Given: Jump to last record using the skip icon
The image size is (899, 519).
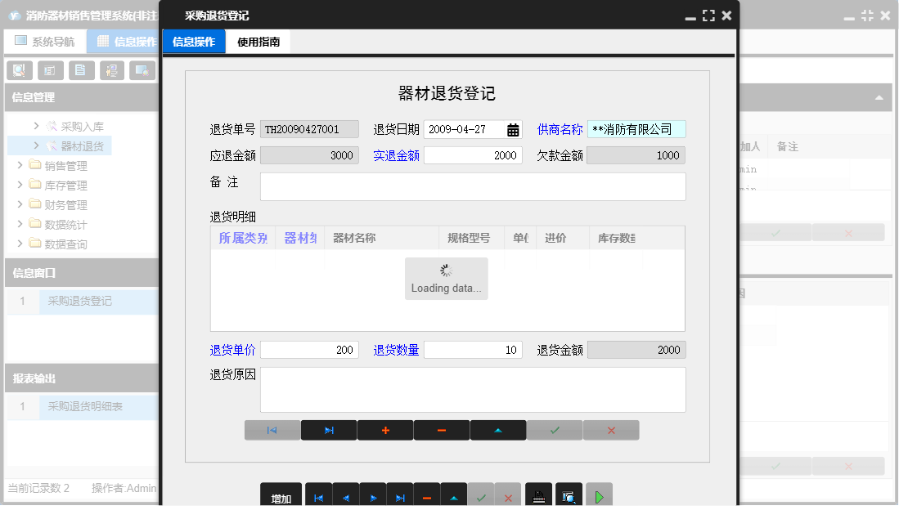Looking at the screenshot, I should pos(400,494).
